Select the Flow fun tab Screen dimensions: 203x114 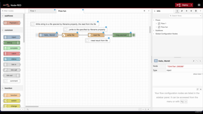pos(70,11)
